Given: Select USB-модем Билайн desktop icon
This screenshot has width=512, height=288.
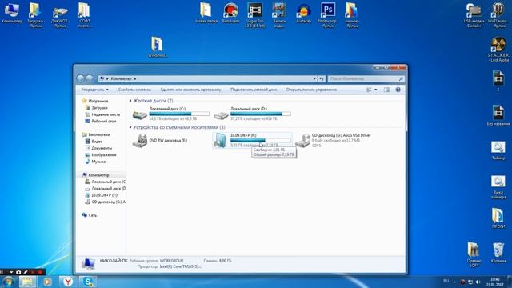Looking at the screenshot, I should pyautogui.click(x=474, y=14).
